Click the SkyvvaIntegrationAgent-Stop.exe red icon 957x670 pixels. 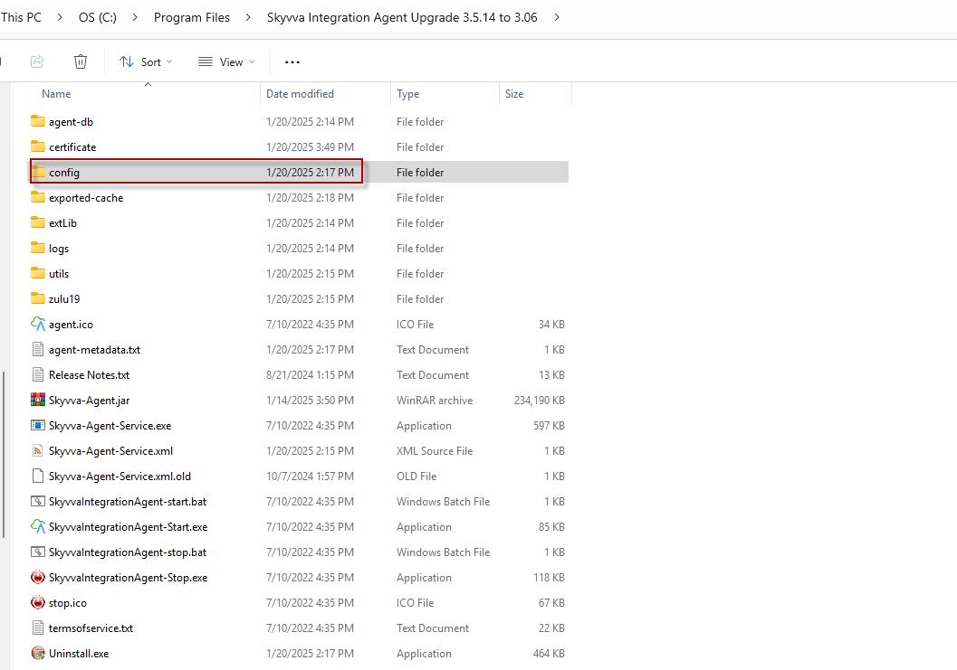point(38,578)
